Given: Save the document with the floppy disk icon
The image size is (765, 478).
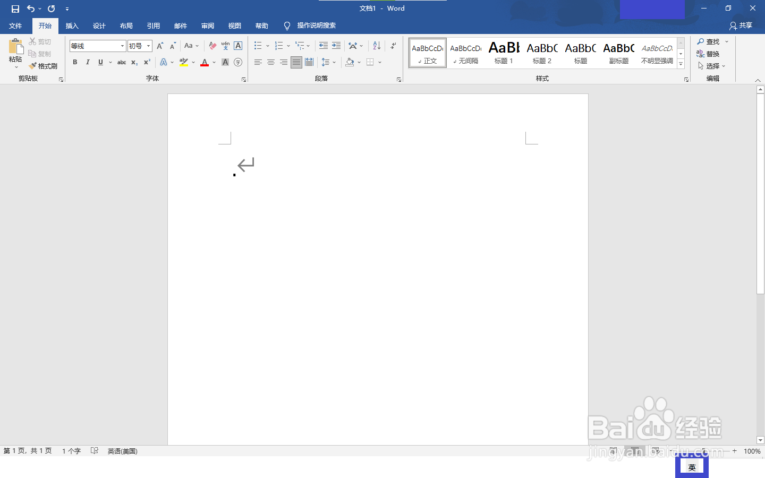Looking at the screenshot, I should (x=15, y=8).
